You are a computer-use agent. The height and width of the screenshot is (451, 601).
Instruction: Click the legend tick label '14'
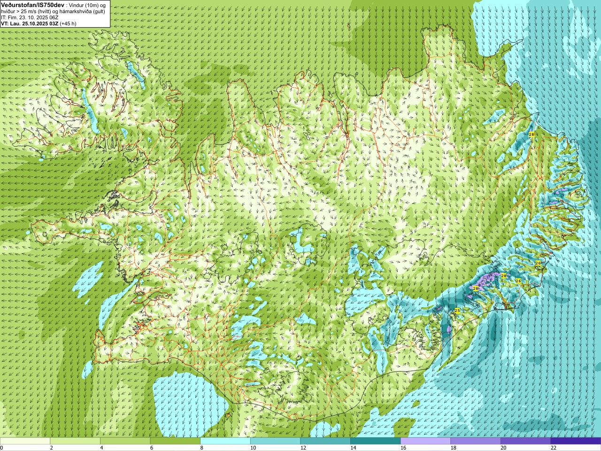pyautogui.click(x=353, y=448)
